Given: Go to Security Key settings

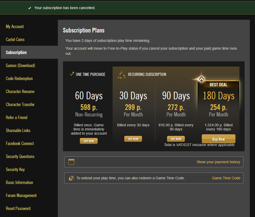Looking at the screenshot, I should tap(15, 170).
